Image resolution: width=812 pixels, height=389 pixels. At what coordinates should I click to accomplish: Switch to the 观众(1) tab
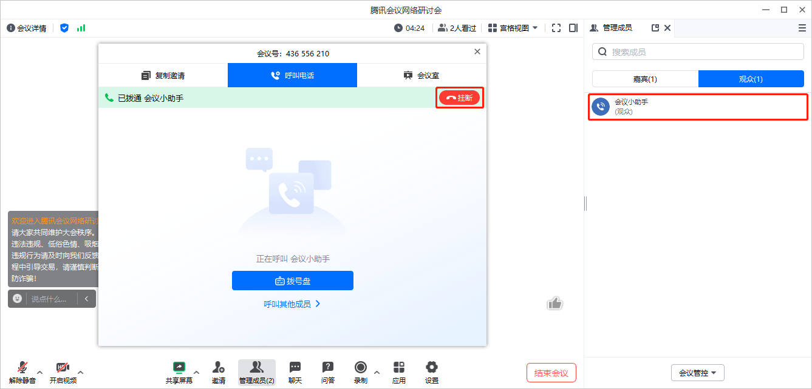[751, 79]
